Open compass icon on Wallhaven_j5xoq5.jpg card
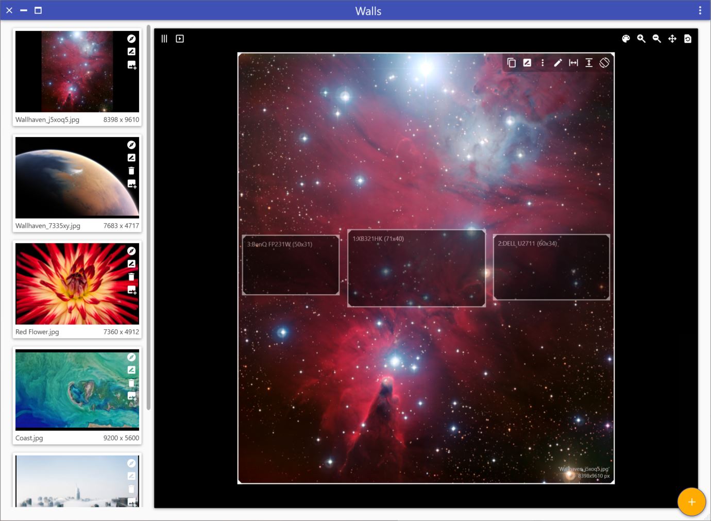Viewport: 711px width, 521px height. [x=131, y=39]
